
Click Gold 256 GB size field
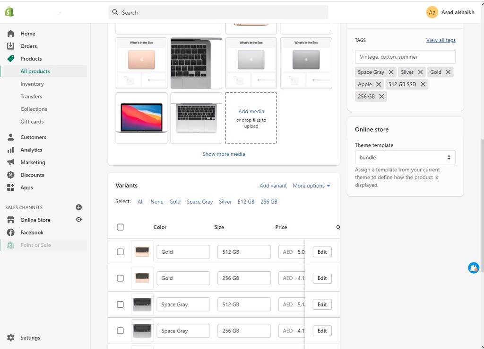(244, 278)
